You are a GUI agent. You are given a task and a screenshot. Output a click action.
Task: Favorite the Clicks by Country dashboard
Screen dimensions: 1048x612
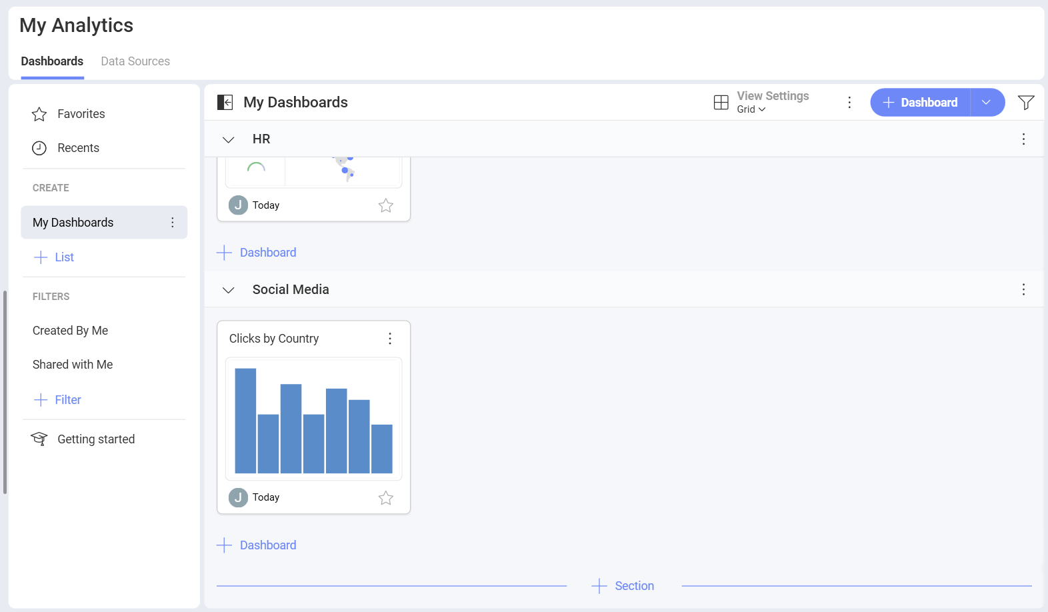click(x=386, y=498)
